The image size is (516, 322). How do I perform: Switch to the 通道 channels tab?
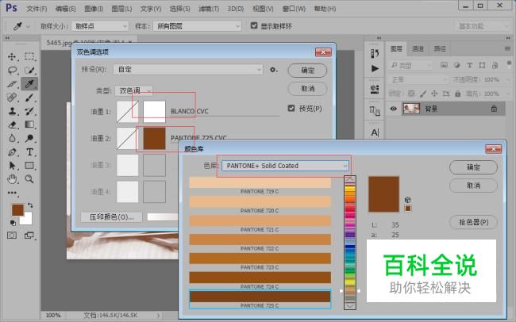pyautogui.click(x=418, y=48)
